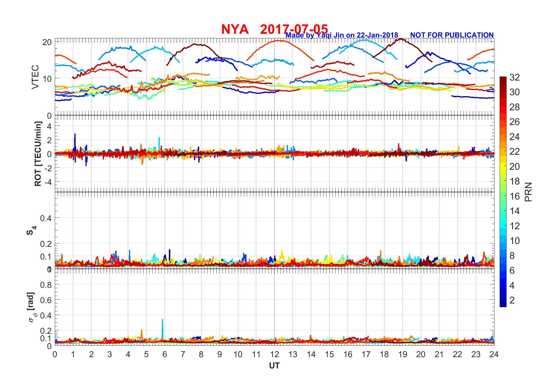Select the "UT" x-axis label

click(x=274, y=366)
